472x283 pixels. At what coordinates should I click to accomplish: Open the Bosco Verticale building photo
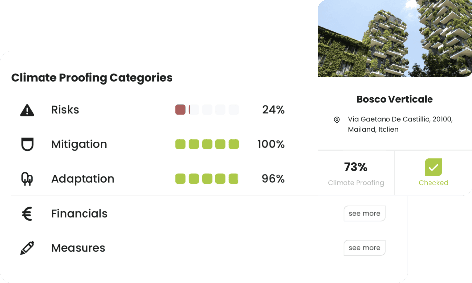[x=395, y=38]
